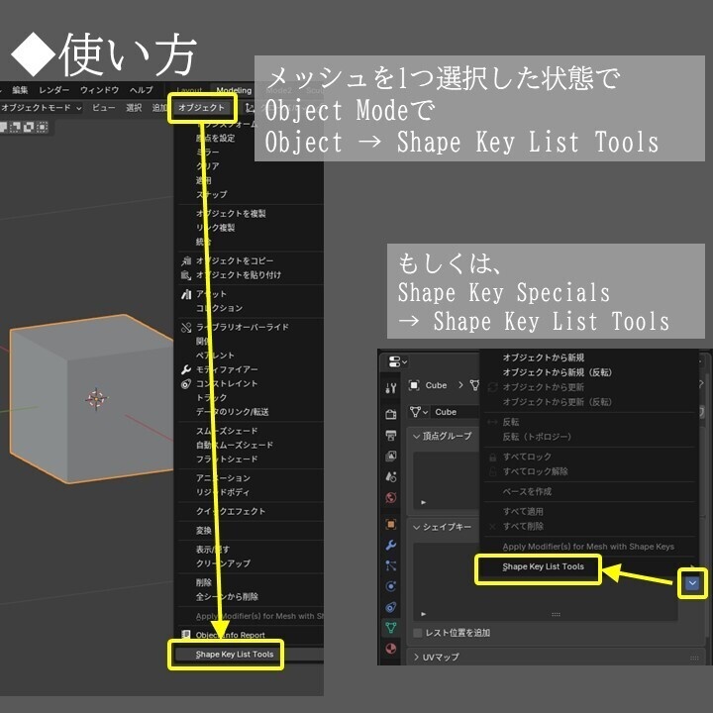Open the ウィンドウ menu
Screen dimensions: 713x713
[100, 90]
